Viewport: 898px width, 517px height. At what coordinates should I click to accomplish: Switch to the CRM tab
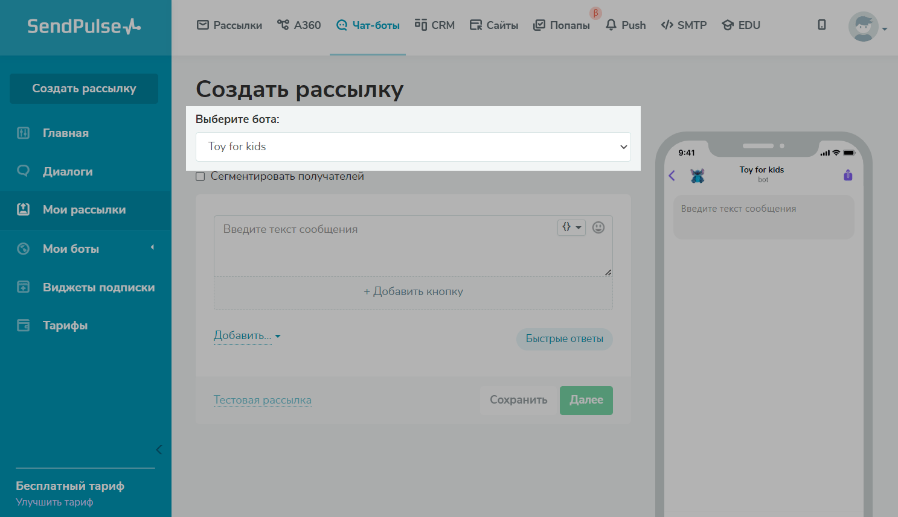coord(435,25)
